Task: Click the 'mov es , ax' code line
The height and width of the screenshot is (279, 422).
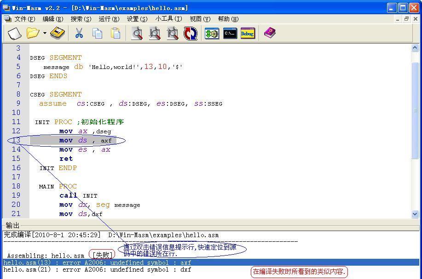Action: [85, 149]
